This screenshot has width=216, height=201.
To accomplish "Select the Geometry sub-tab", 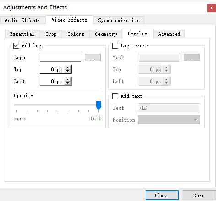I will coord(106,34).
